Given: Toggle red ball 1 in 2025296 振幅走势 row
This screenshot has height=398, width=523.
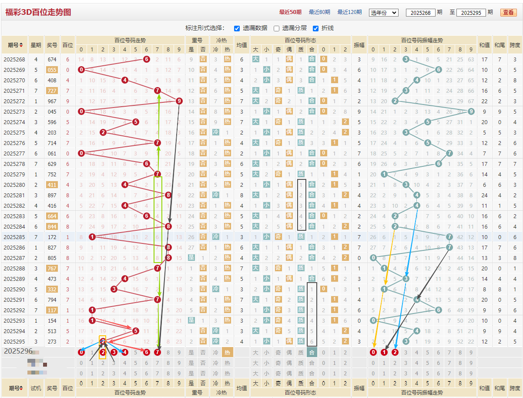Looking at the screenshot, I should 384,352.
